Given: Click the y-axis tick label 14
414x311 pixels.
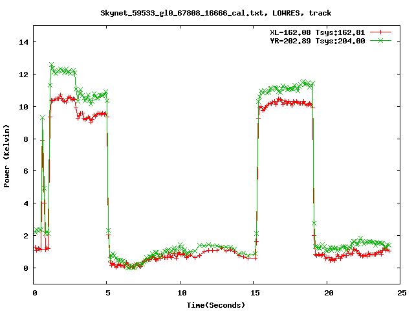Looking at the screenshot, I should 23,42.
